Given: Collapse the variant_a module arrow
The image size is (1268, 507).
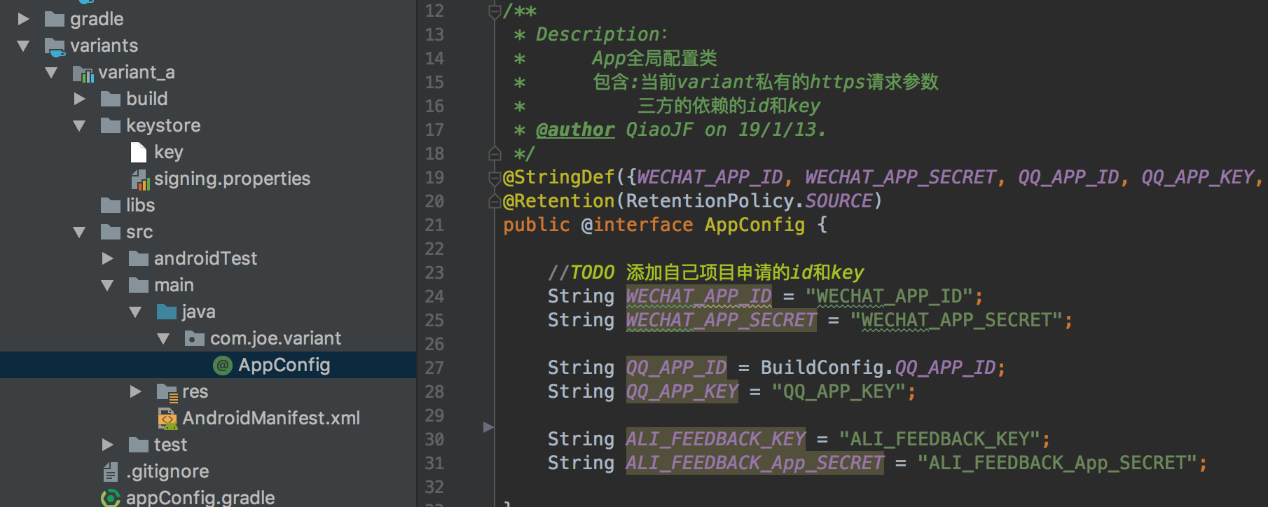Looking at the screenshot, I should (x=51, y=73).
